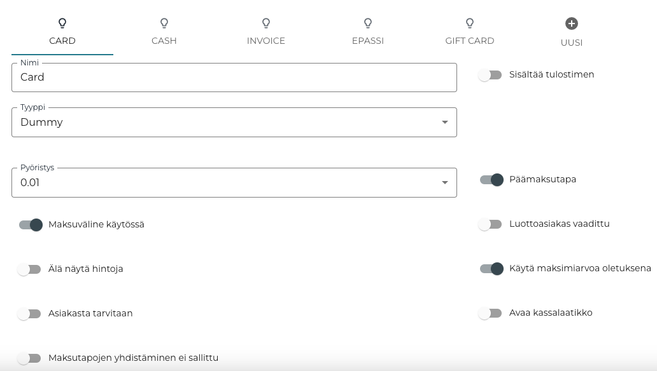
Task: Disable the Päämaksutapa toggle
Action: [491, 180]
